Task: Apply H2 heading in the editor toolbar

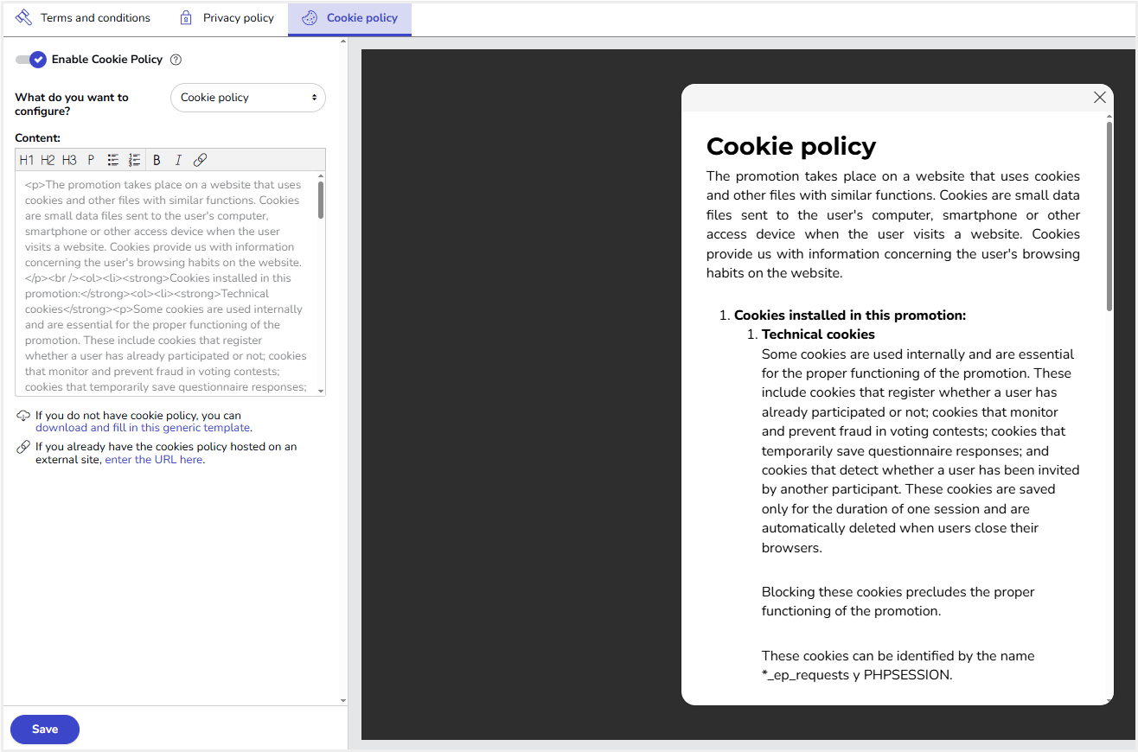Action: (48, 160)
